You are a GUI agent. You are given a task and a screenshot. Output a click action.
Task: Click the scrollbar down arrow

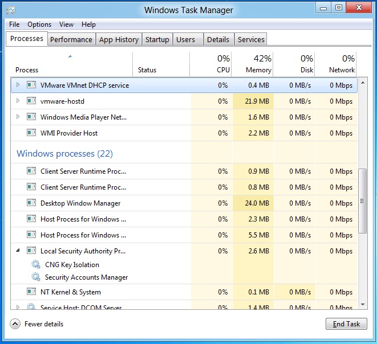pos(363,304)
